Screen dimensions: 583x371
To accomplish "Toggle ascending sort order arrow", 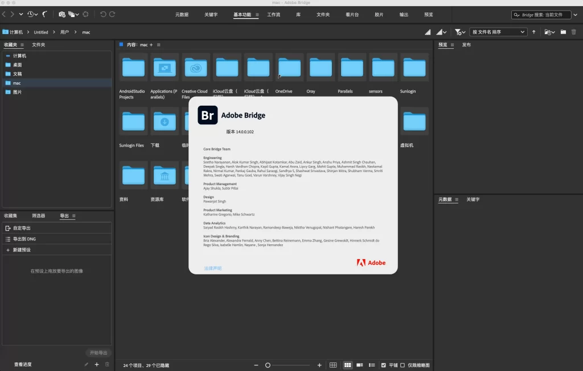I will [533, 32].
